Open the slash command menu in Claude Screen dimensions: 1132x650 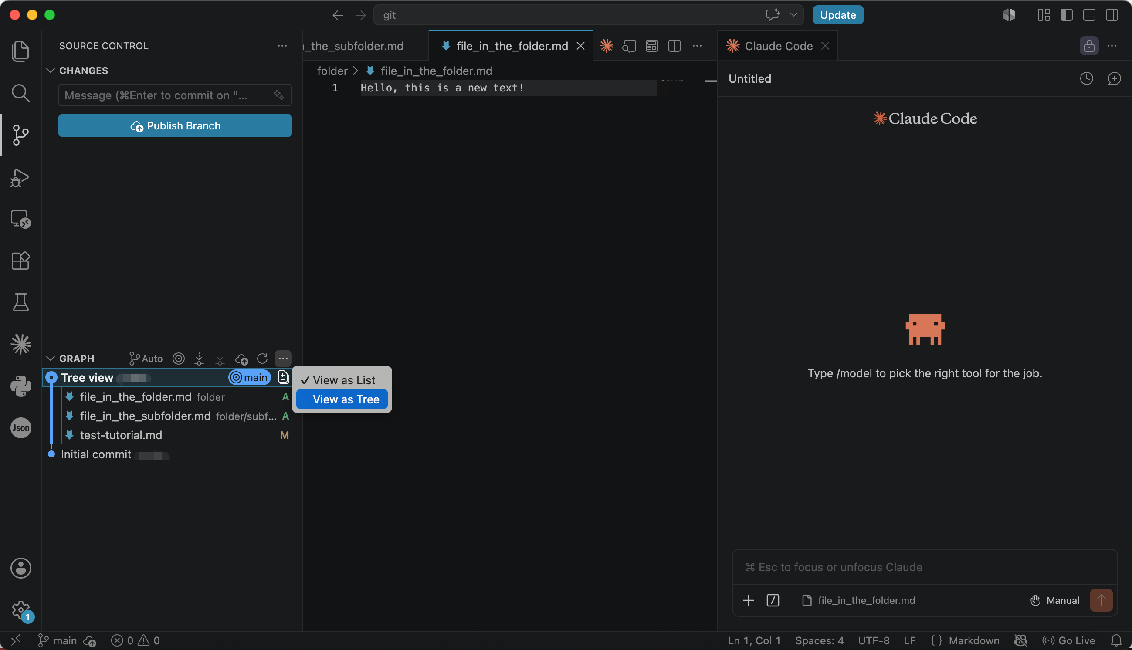pyautogui.click(x=773, y=600)
